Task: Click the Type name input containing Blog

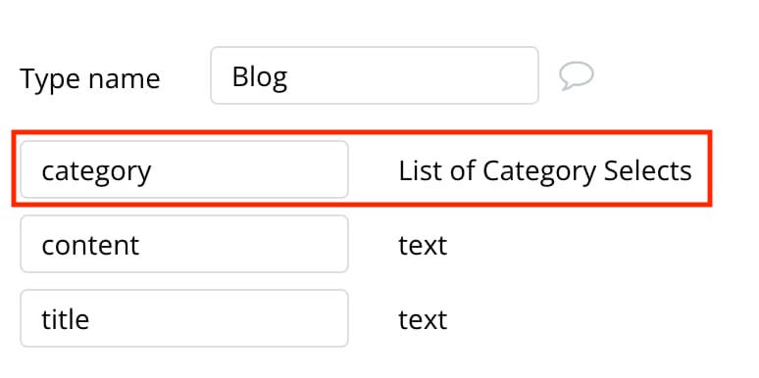Action: (375, 75)
